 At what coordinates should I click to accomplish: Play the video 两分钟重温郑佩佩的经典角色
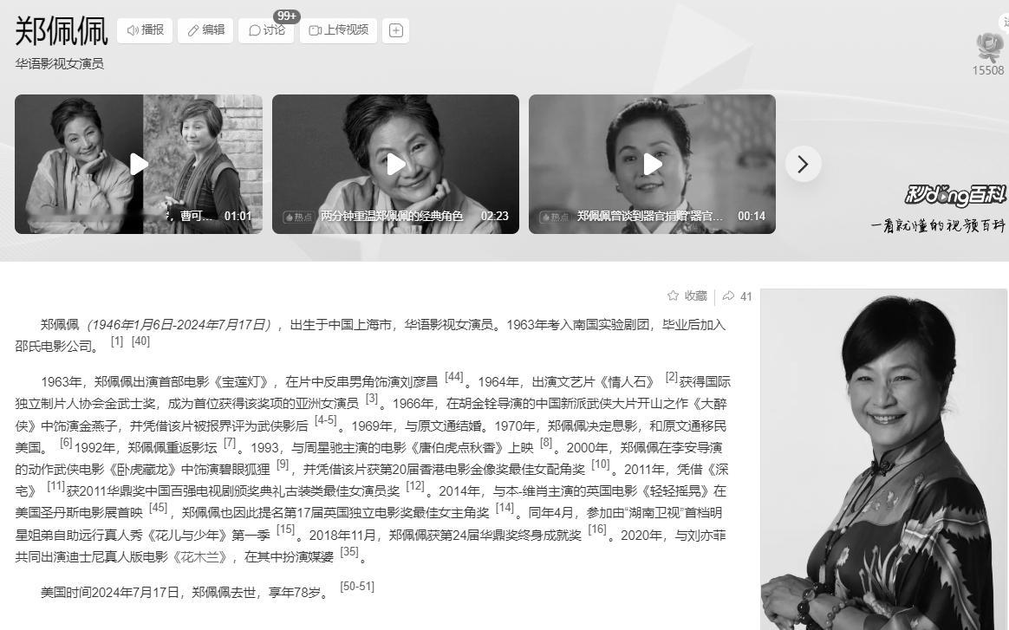[395, 164]
